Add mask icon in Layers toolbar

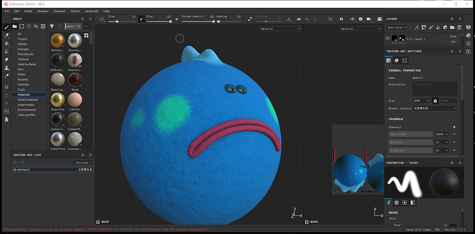point(424,27)
